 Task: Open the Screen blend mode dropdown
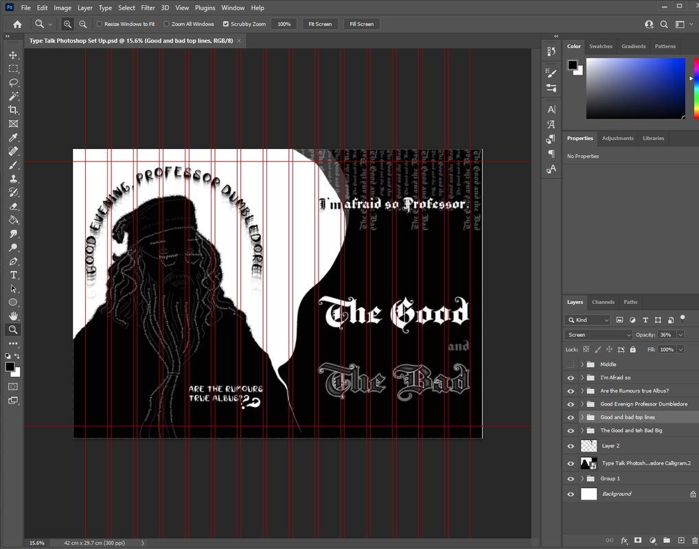(599, 335)
